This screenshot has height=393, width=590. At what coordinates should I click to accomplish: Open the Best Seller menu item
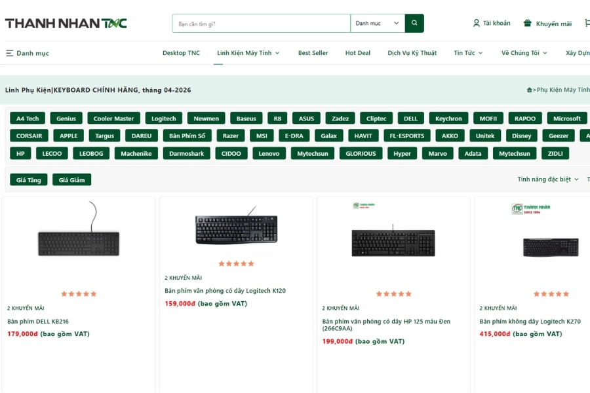click(x=313, y=53)
